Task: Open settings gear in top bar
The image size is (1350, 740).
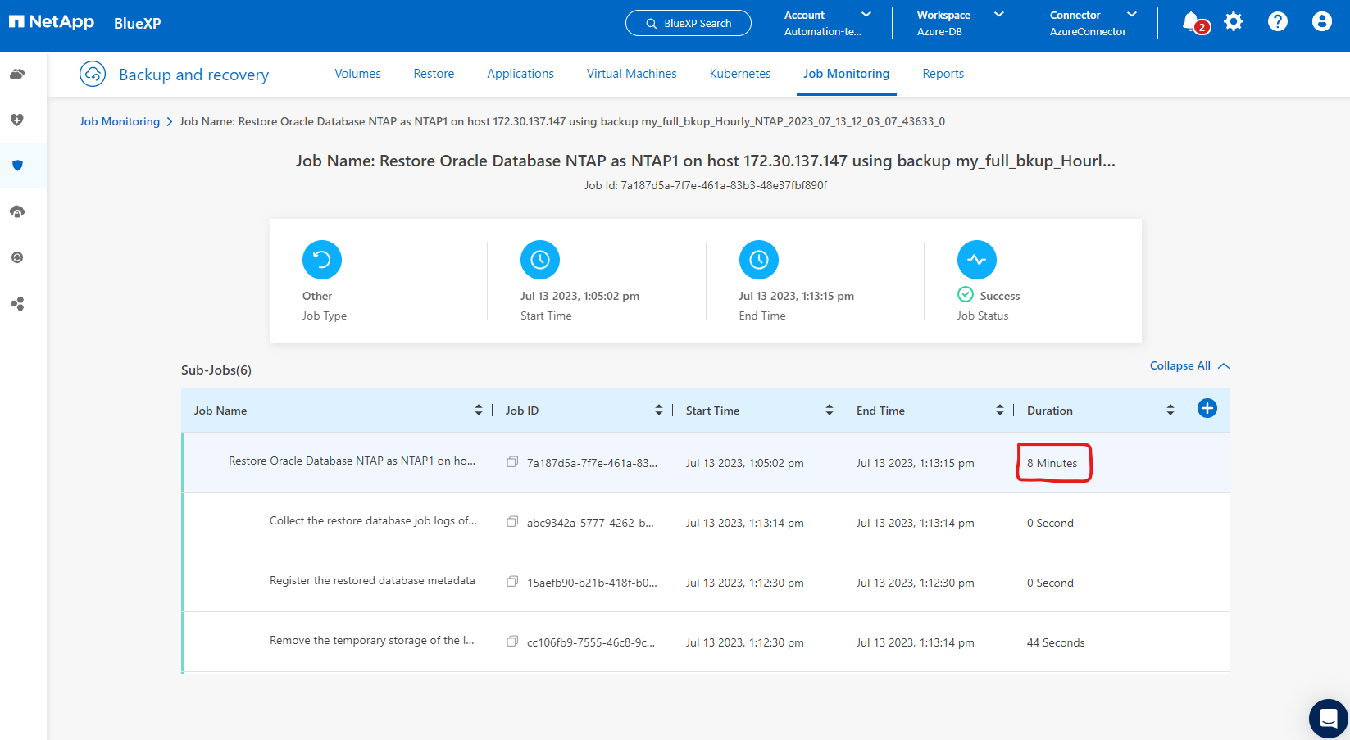Action: click(x=1234, y=22)
